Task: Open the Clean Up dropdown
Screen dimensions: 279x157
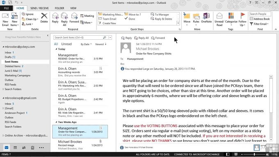Action: [30, 19]
